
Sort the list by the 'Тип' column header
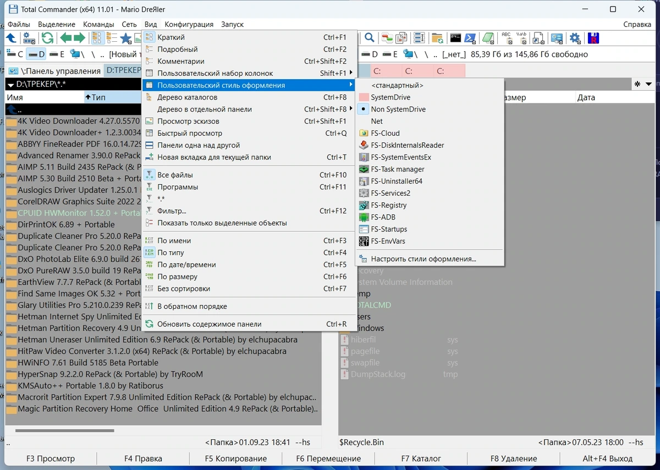(x=98, y=97)
